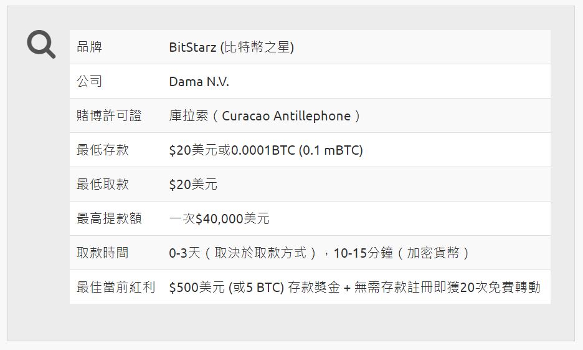Click the $20美元 minimum withdrawal value

pos(193,184)
